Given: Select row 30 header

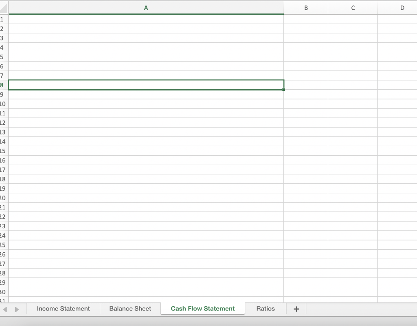Looking at the screenshot, I should 4,292.
